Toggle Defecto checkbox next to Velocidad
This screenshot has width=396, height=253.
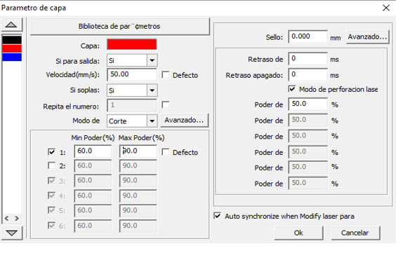[166, 75]
